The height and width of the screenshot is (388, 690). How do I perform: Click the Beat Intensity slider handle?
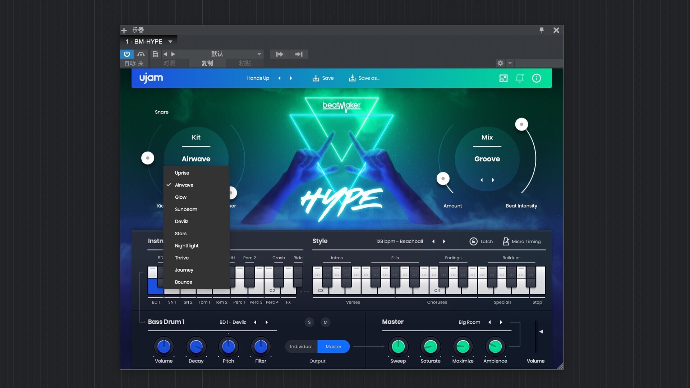(521, 124)
